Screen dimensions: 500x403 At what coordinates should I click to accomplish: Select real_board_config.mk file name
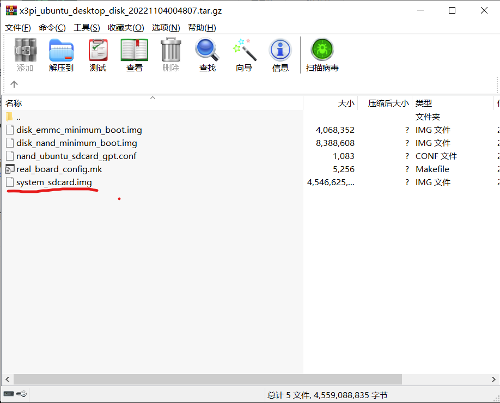(59, 169)
